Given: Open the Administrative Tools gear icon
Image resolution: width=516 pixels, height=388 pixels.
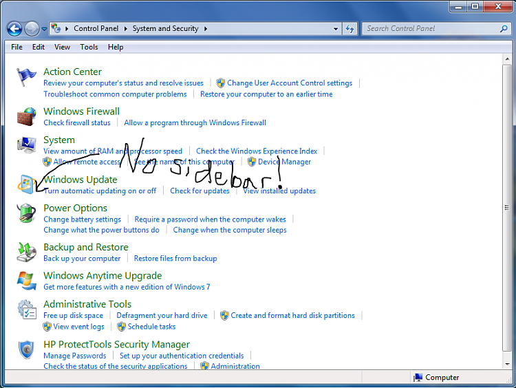Looking at the screenshot, I should click(27, 310).
